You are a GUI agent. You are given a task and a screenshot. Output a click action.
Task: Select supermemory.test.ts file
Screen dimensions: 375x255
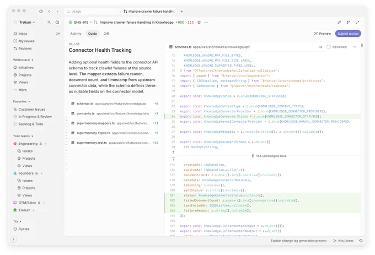coord(115,143)
